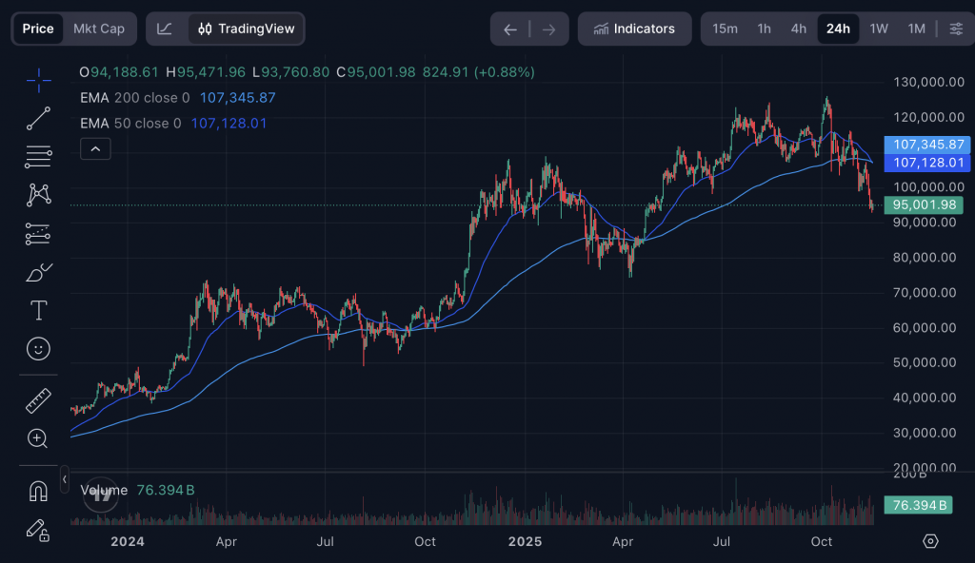Viewport: 975px width, 563px height.
Task: Activate the ruler measure tool
Action: tap(38, 401)
